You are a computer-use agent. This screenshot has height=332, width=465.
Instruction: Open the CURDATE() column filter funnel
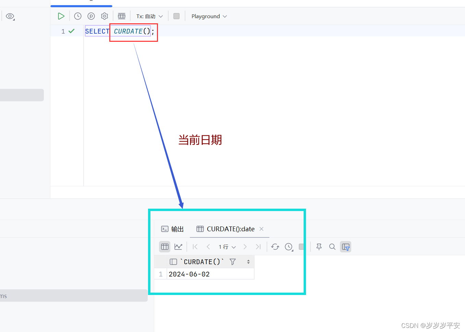point(233,262)
